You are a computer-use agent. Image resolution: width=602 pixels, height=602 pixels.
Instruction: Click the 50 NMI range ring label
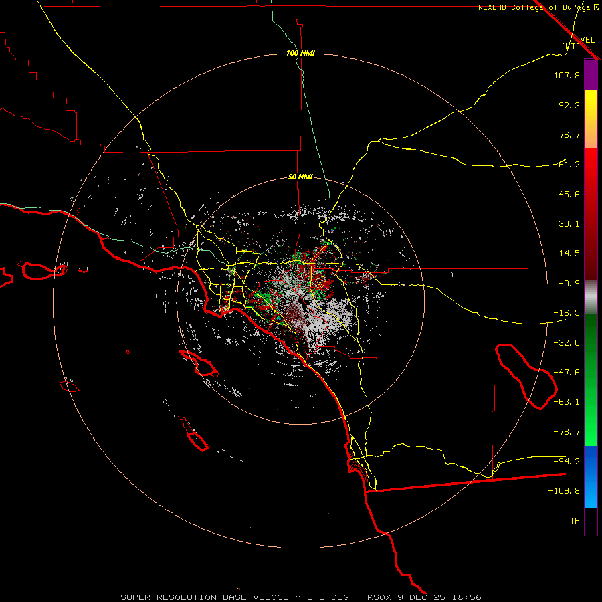point(300,177)
